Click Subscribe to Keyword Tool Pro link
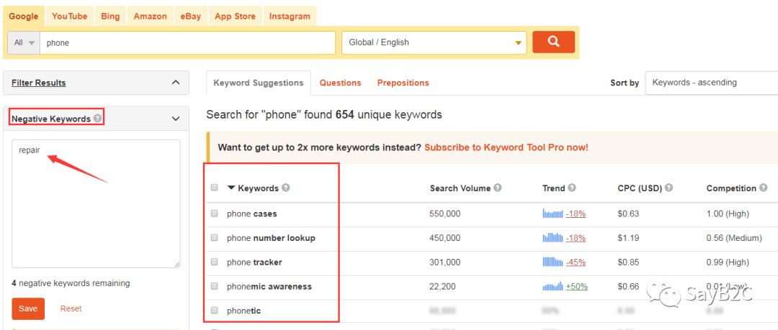This screenshot has height=330, width=778. 506,147
